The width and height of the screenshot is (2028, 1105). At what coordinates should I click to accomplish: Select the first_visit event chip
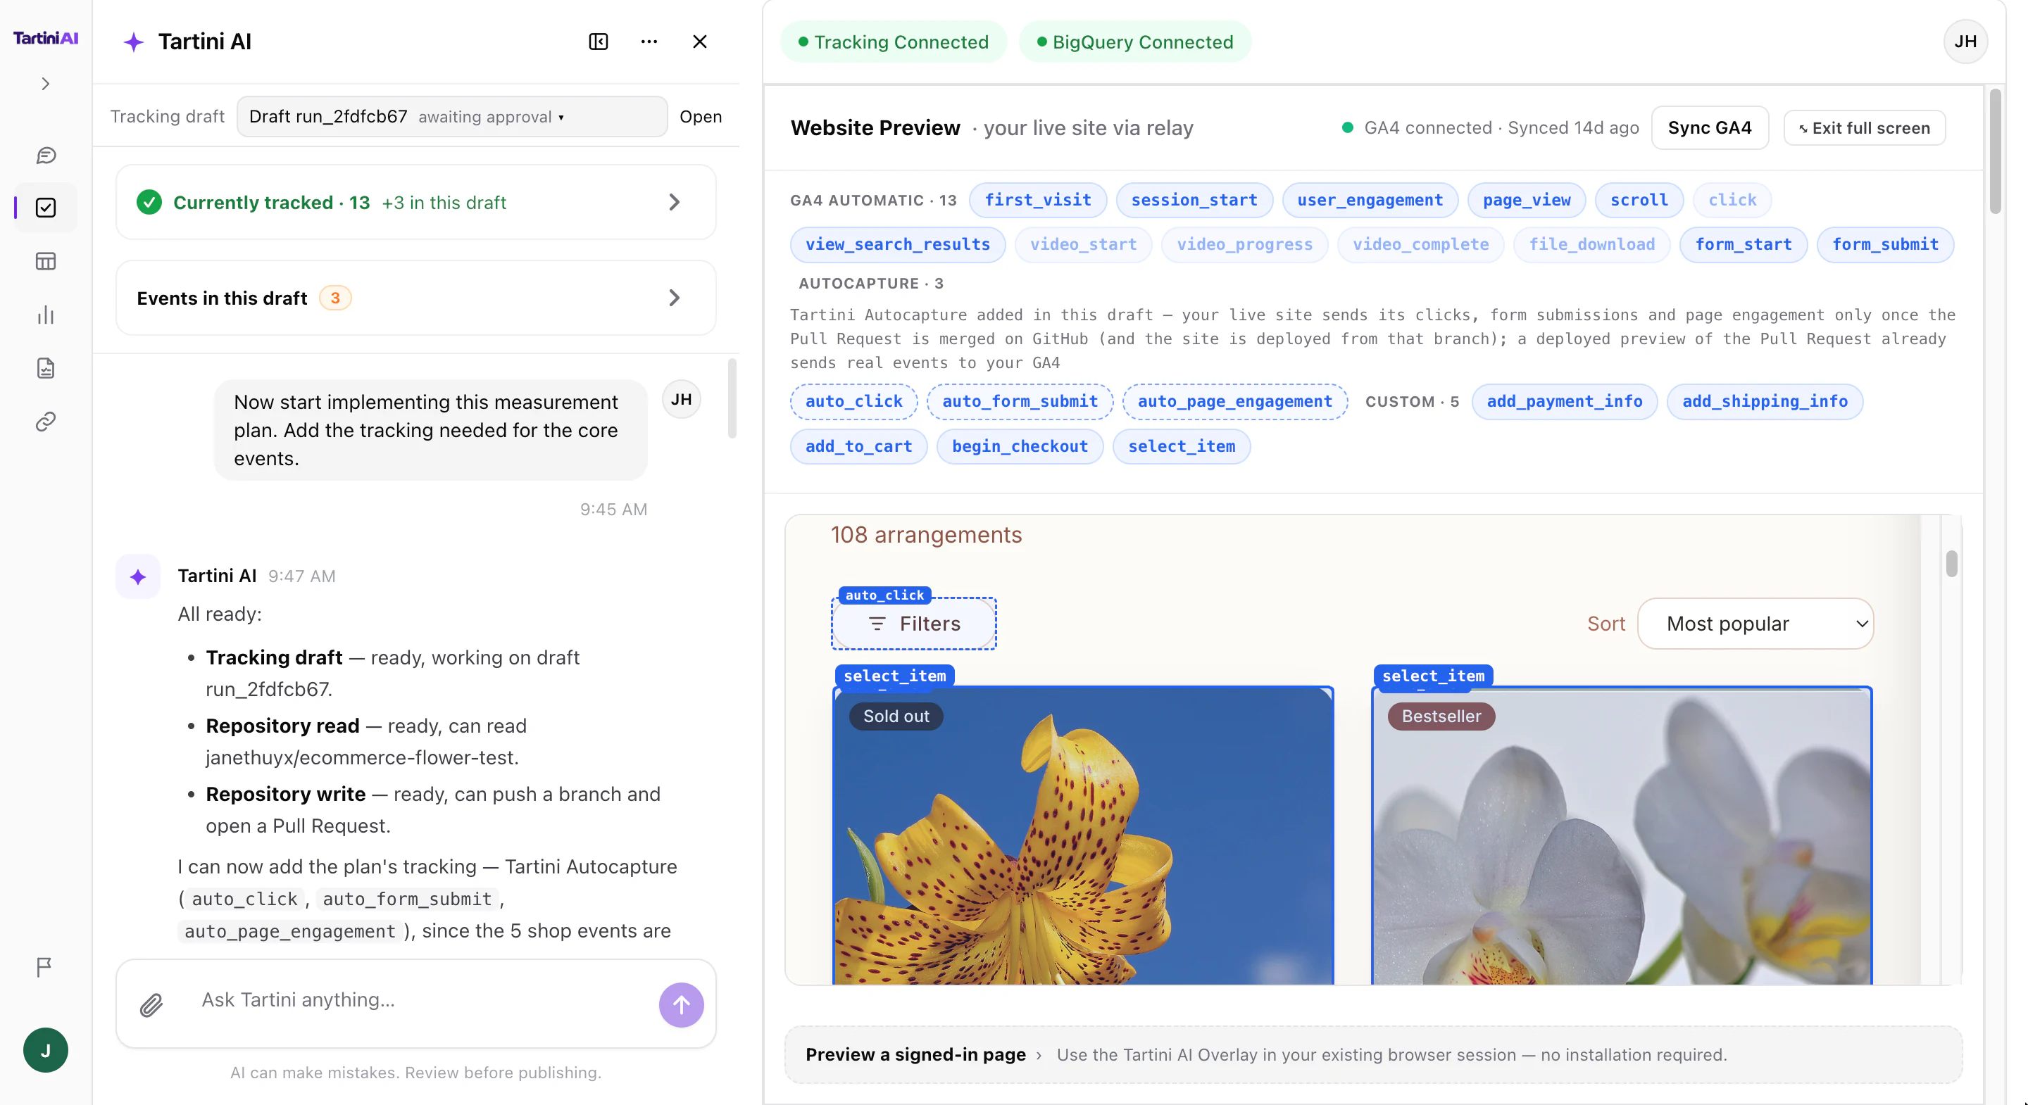point(1038,200)
